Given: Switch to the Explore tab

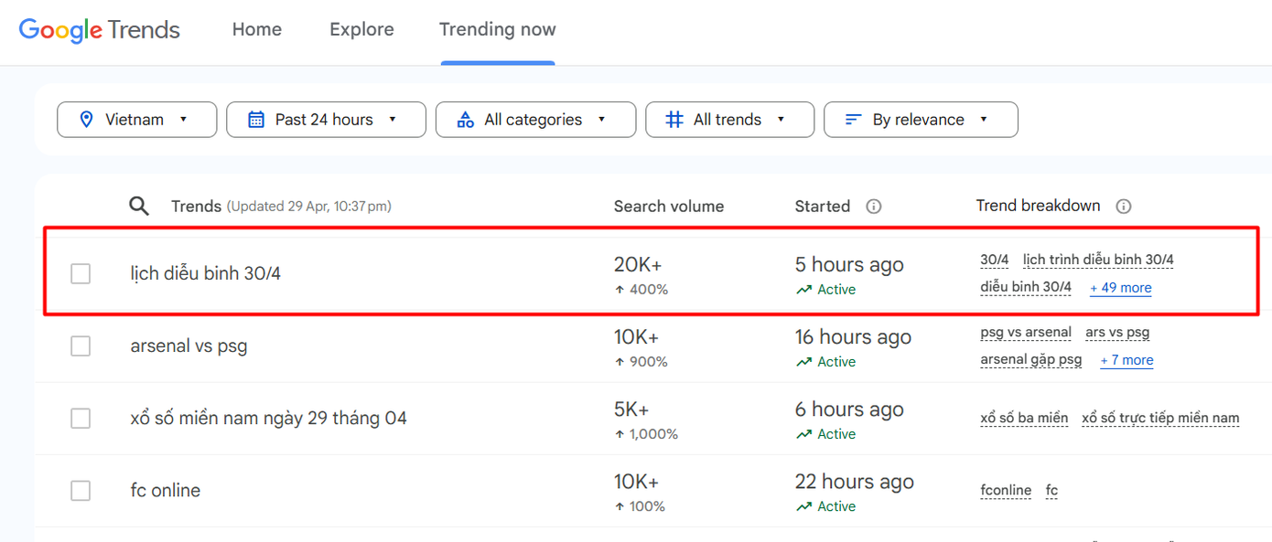Looking at the screenshot, I should pos(361,29).
